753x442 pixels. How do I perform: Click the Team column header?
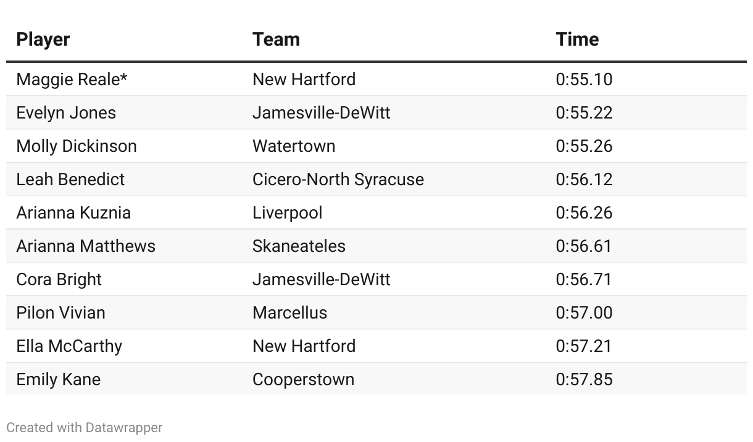(x=276, y=40)
